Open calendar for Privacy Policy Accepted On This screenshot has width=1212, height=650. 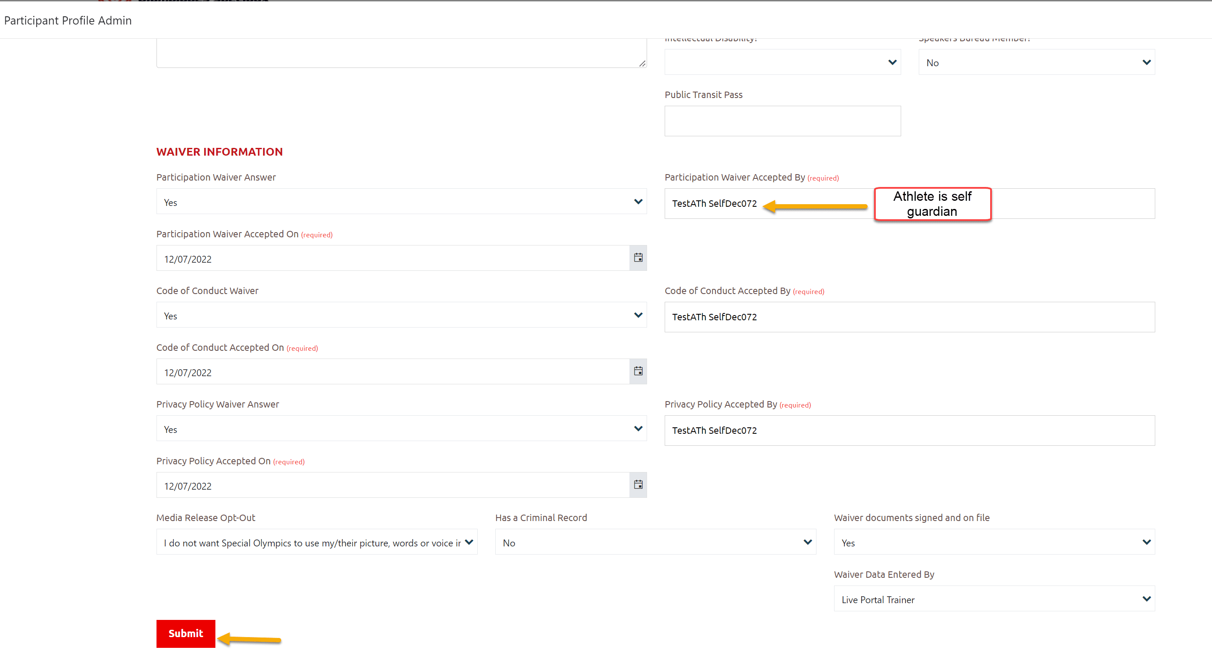pyautogui.click(x=638, y=484)
